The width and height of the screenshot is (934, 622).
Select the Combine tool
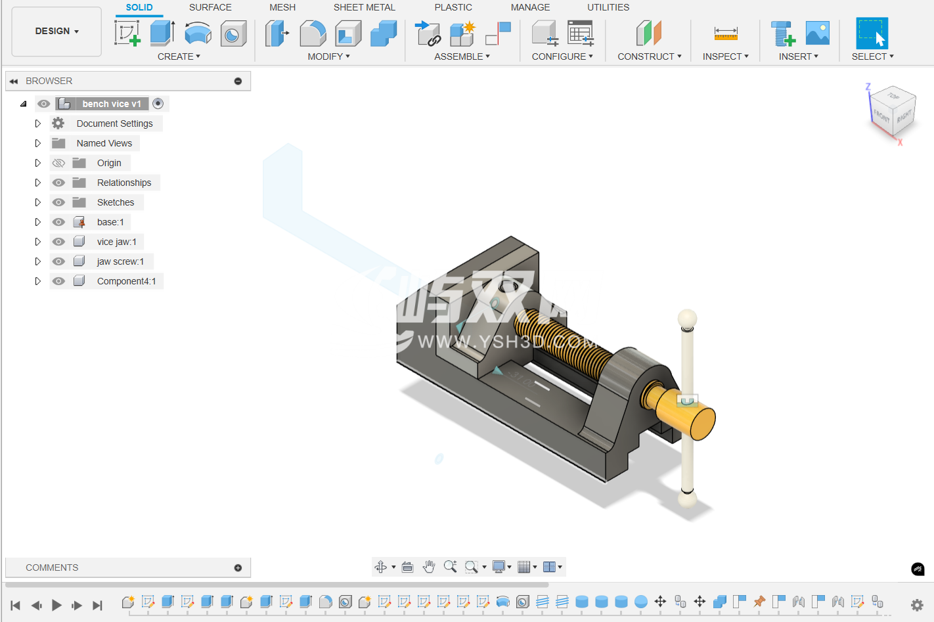384,33
